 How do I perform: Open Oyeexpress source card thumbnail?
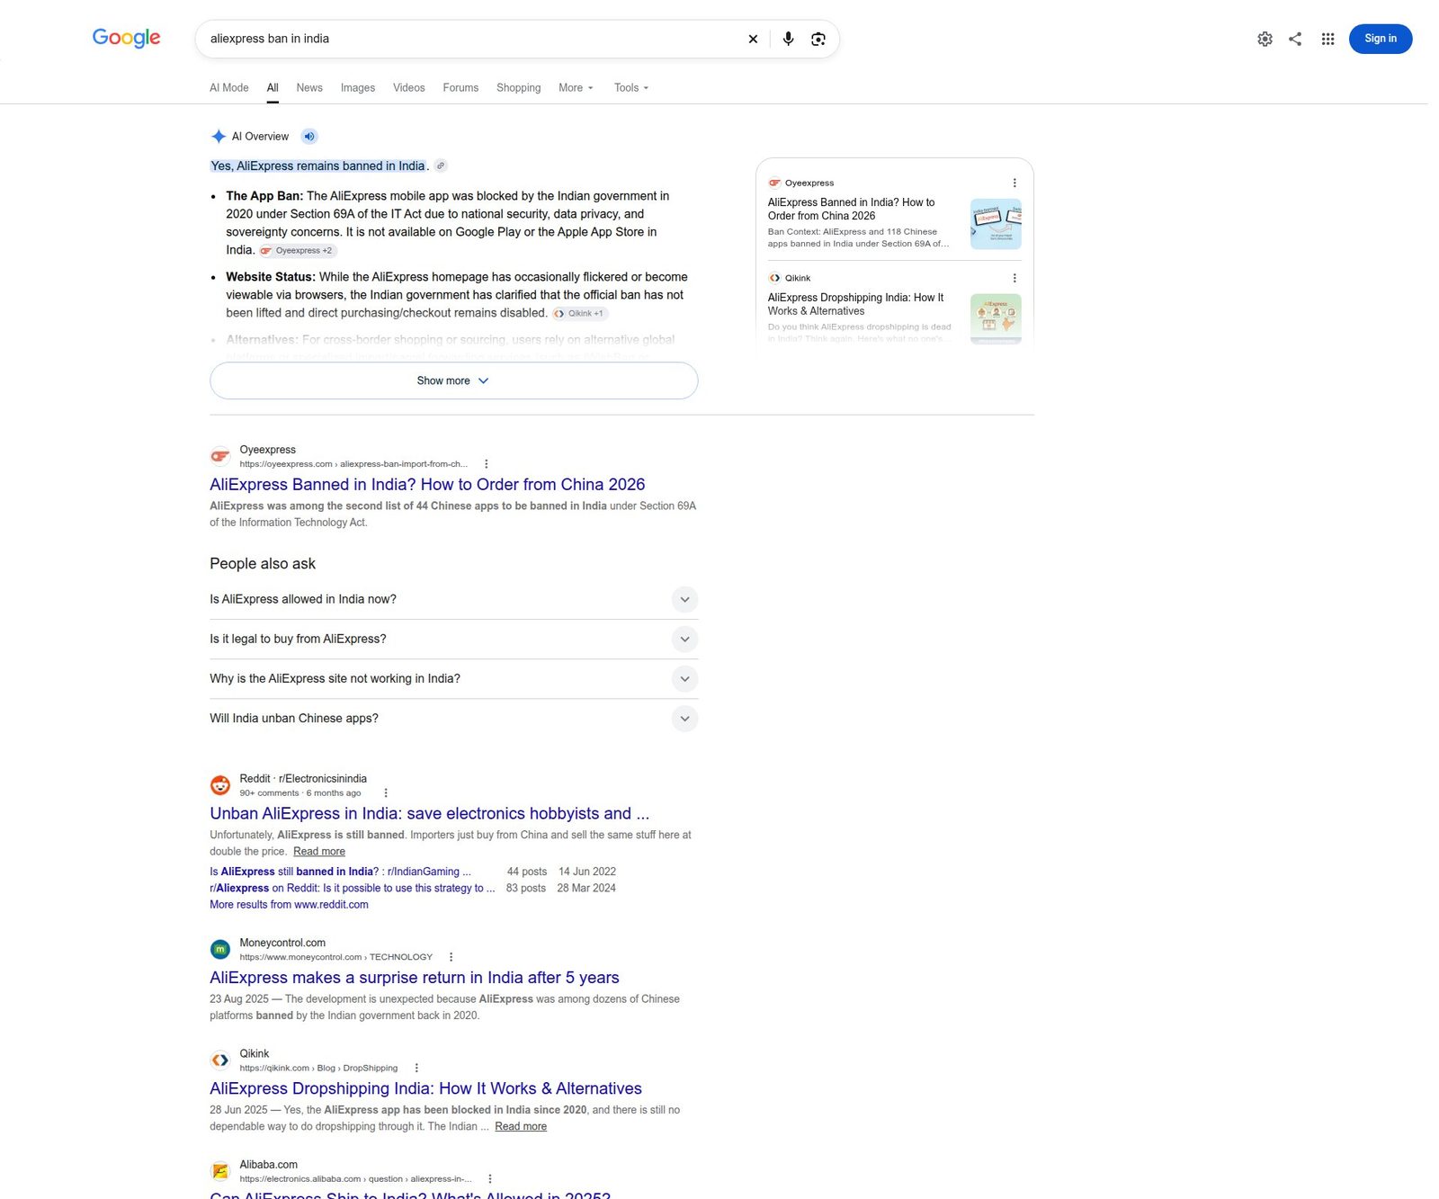pos(996,224)
